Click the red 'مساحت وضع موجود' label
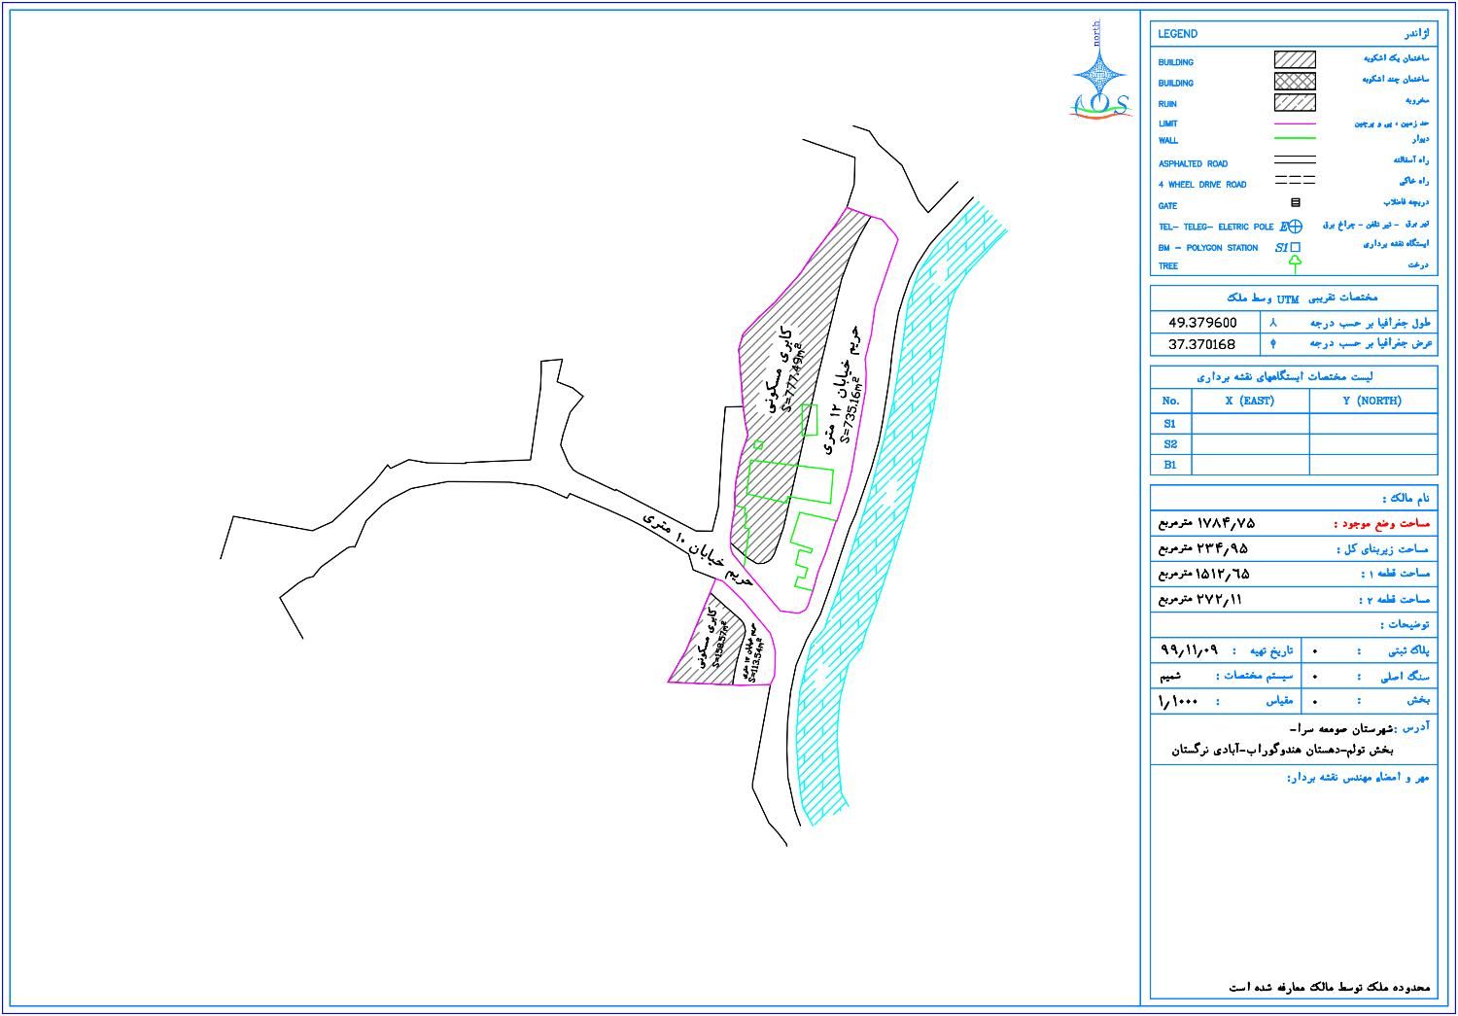1458x1016 pixels. [x=1380, y=523]
